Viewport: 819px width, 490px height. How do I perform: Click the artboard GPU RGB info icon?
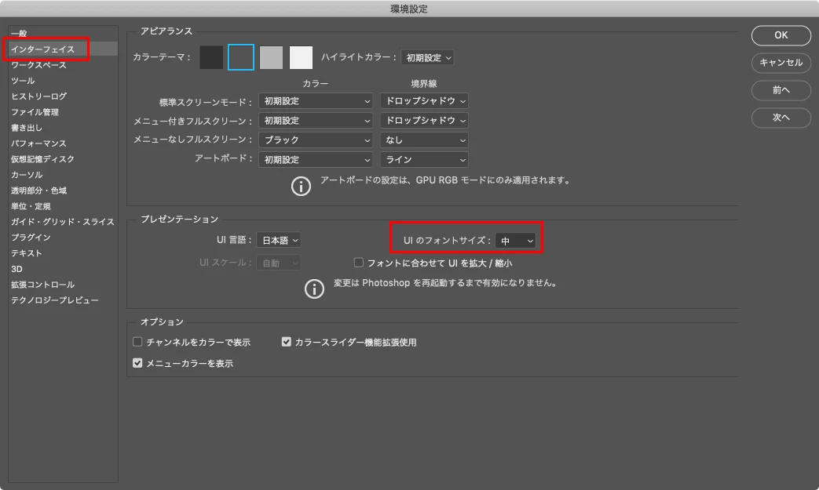click(x=301, y=186)
